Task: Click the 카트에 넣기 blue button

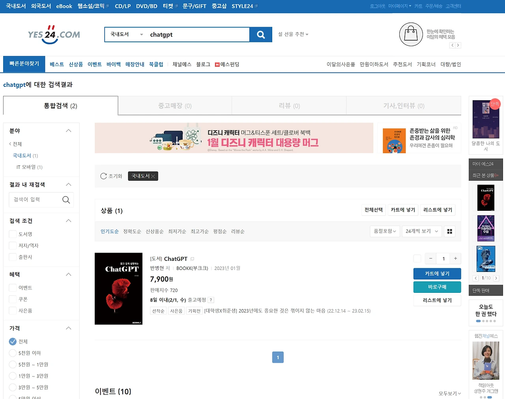Action: click(x=437, y=273)
